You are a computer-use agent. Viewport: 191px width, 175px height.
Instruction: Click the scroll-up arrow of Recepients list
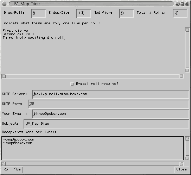click(x=187, y=138)
